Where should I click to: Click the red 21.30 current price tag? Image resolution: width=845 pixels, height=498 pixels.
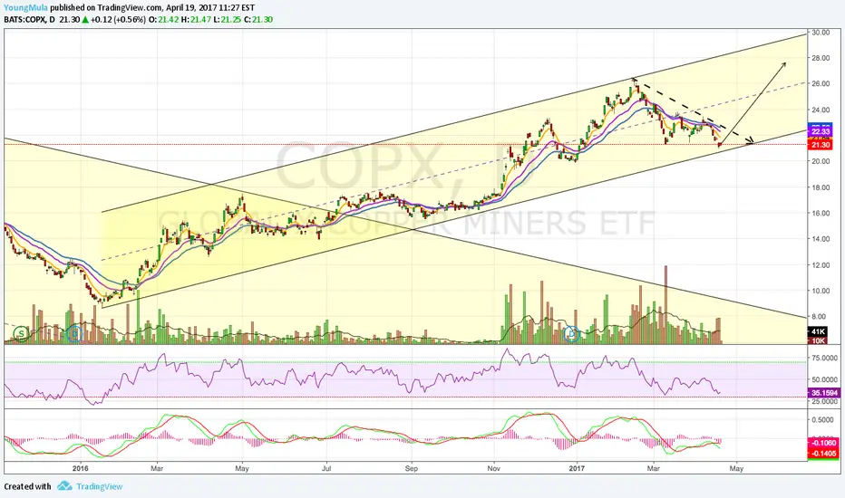pyautogui.click(x=821, y=145)
